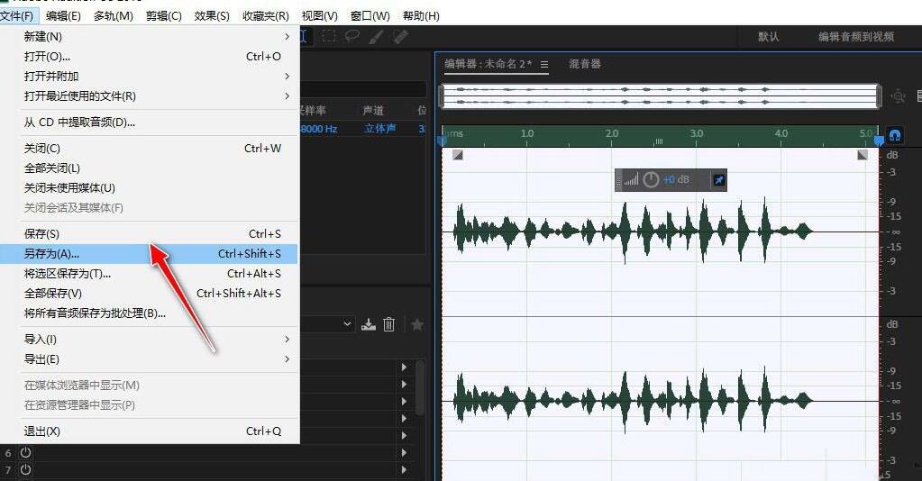Screen dimensions: 922x481
Task: Click the pin icon on volume HUD
Action: click(718, 180)
